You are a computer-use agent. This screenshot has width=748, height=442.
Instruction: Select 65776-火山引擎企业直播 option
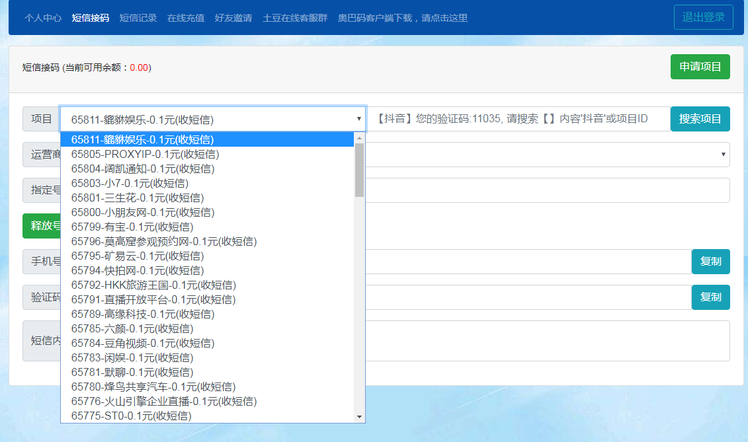pyautogui.click(x=163, y=401)
